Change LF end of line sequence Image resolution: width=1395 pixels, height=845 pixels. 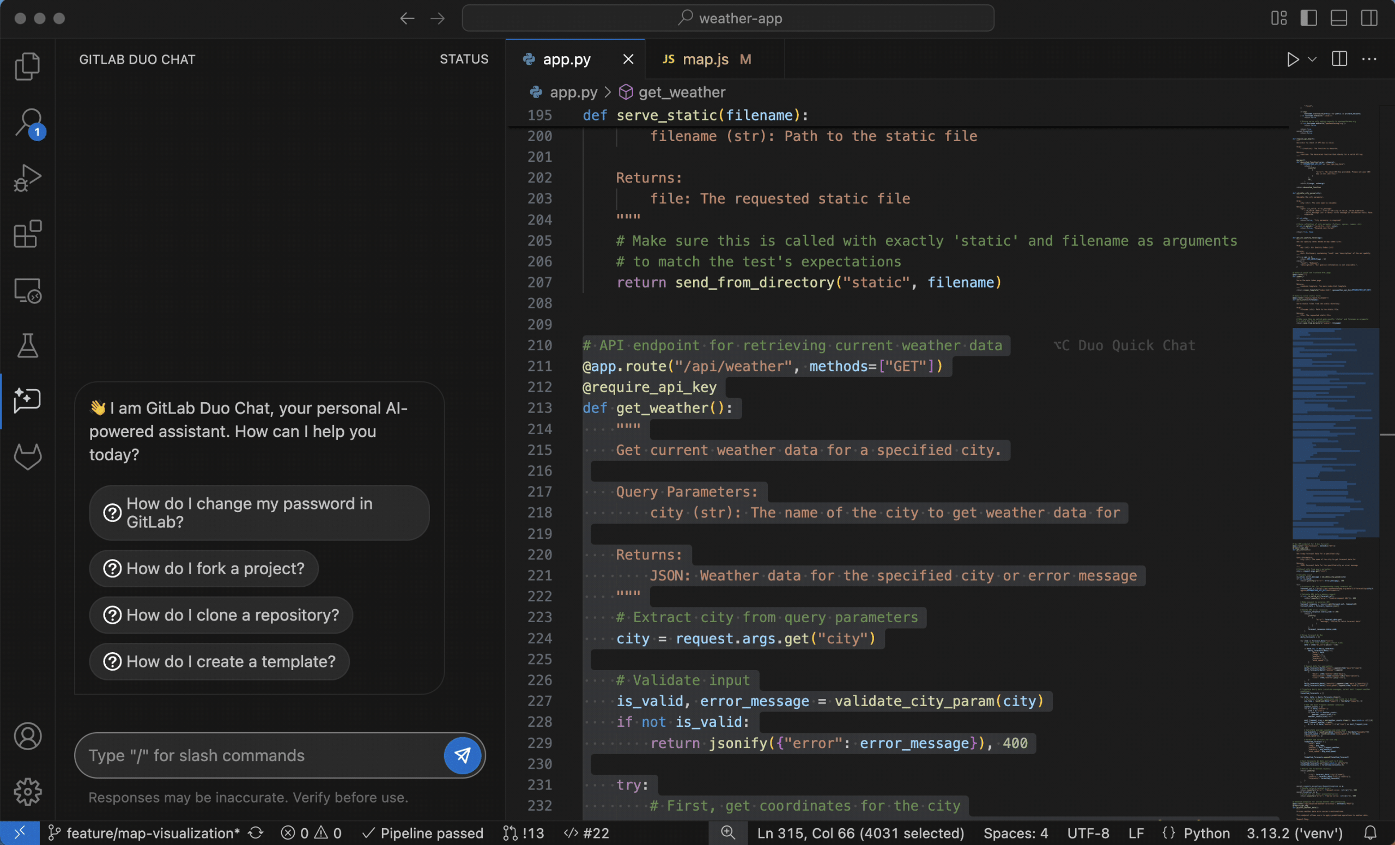pyautogui.click(x=1136, y=832)
